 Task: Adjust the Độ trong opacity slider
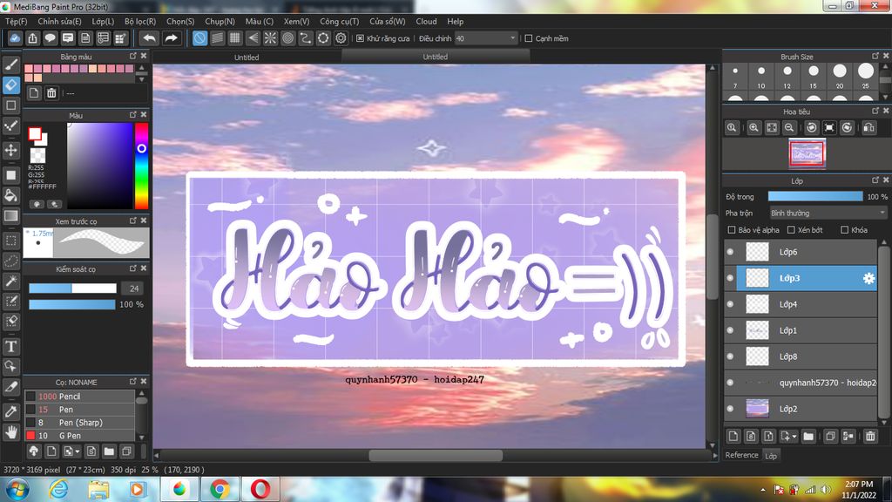pyautogui.click(x=815, y=196)
